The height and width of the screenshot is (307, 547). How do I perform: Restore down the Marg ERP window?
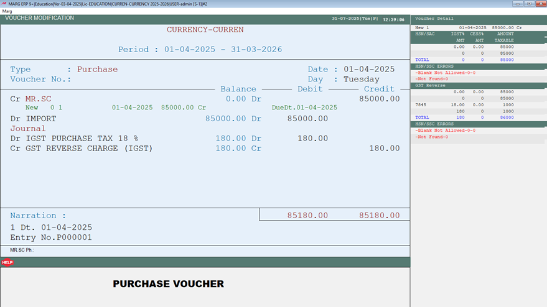coord(528,4)
